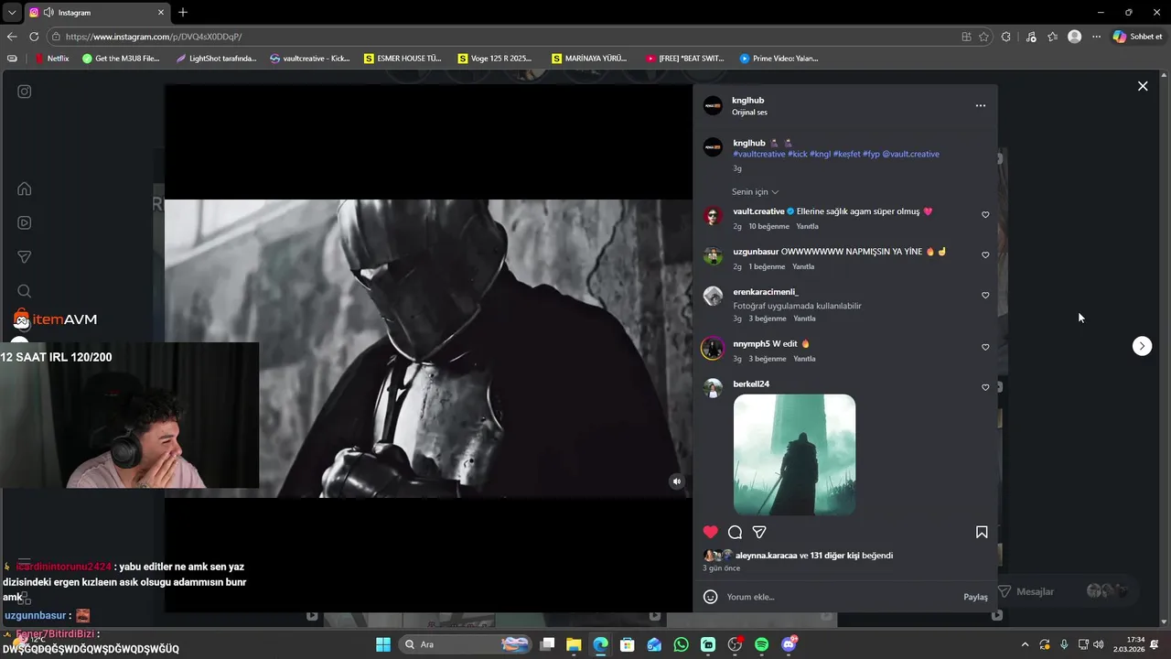
Task: Open Instagram home from sidebar icon
Action: tap(25, 189)
